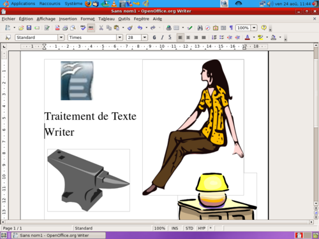Expand the paragraph style Standard dropdown
Image resolution: width=319 pixels, height=239 pixels.
[61, 38]
